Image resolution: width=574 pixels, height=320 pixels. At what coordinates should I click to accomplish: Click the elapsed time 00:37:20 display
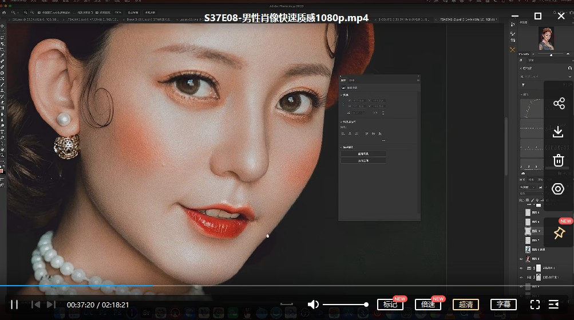pos(81,305)
